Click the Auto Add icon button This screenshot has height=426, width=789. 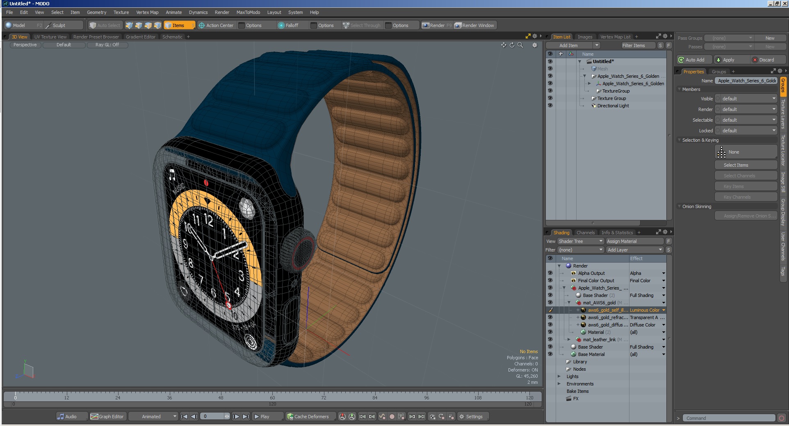click(x=694, y=60)
